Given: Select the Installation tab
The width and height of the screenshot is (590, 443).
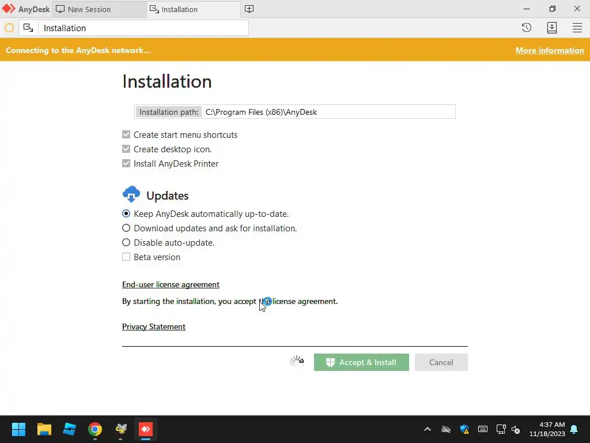Looking at the screenshot, I should 194,9.
